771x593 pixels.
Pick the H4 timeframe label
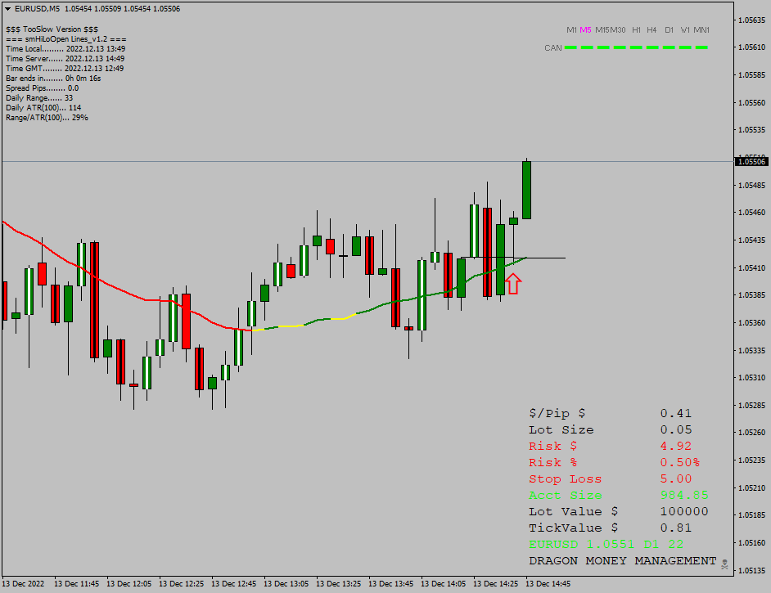652,30
